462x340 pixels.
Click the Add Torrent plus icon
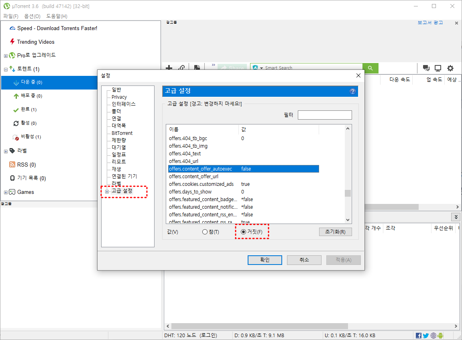tap(169, 68)
